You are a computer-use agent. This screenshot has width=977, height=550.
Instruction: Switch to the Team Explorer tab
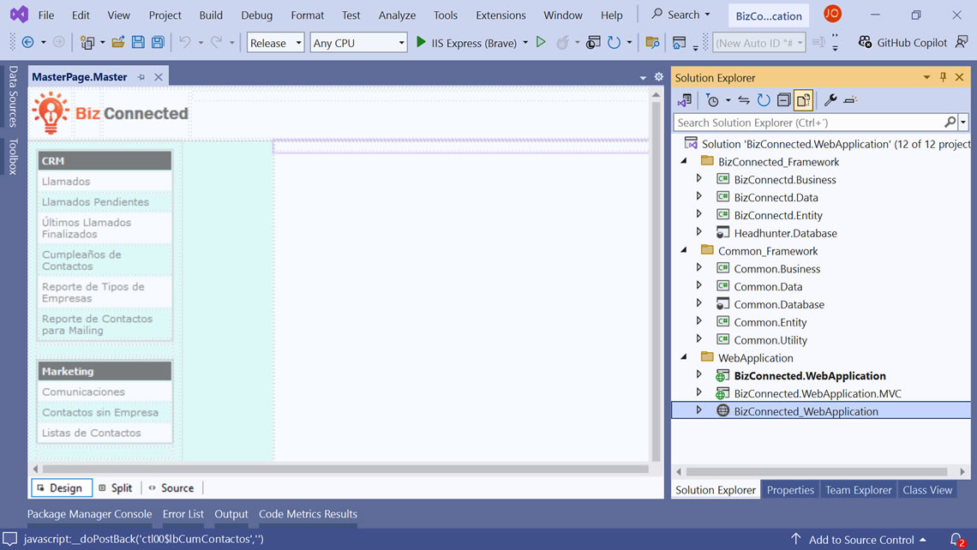point(858,489)
